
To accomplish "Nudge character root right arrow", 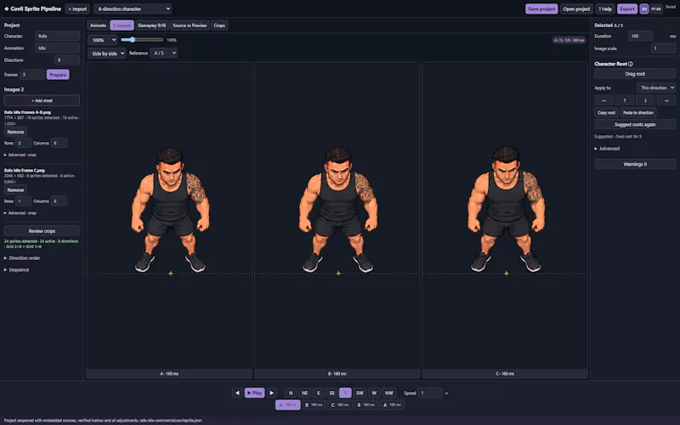I will (666, 100).
